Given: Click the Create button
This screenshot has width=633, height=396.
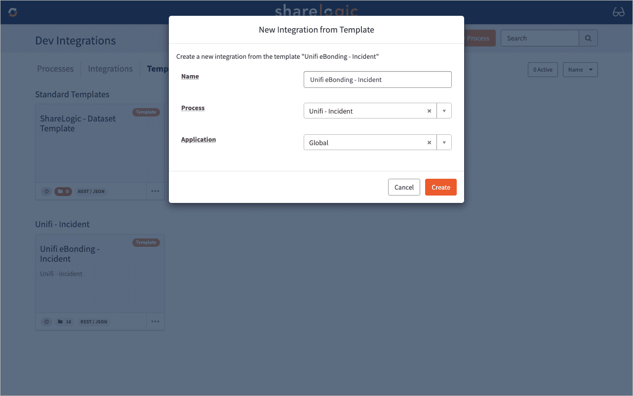Looking at the screenshot, I should 441,187.
